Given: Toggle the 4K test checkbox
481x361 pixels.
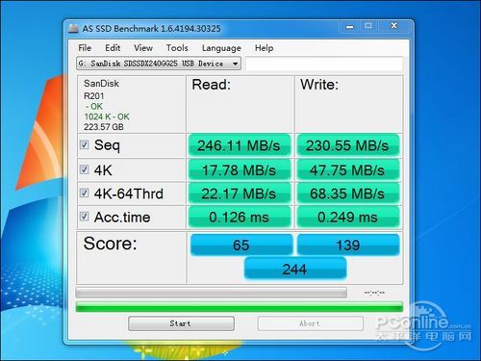Looking at the screenshot, I should [84, 169].
